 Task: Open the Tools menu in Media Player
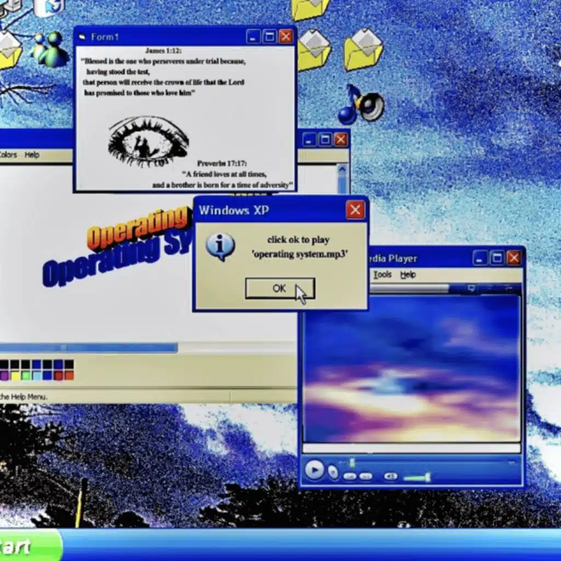(382, 275)
